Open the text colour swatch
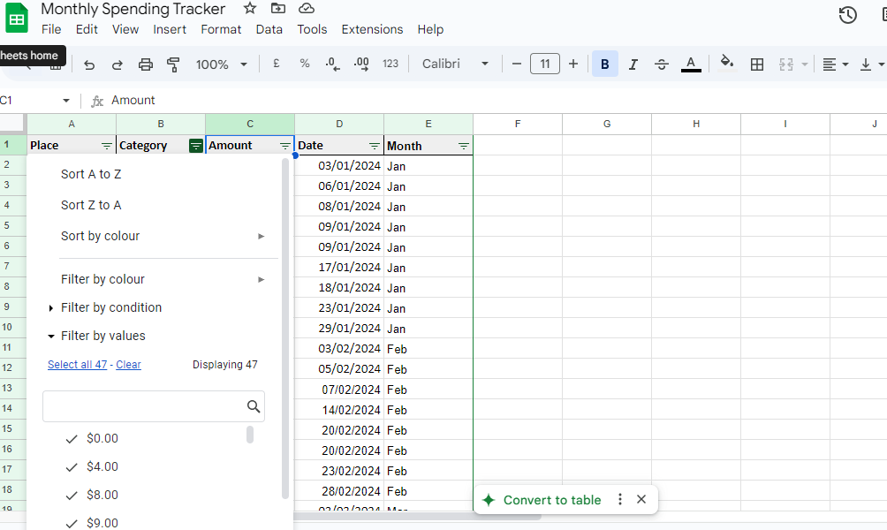Screen dimensions: 887x530 tap(690, 63)
